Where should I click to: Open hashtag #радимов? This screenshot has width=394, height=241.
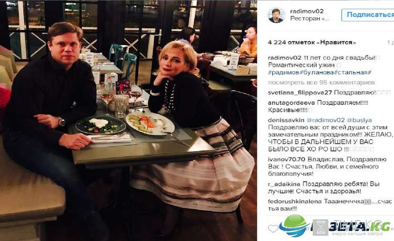click(284, 72)
